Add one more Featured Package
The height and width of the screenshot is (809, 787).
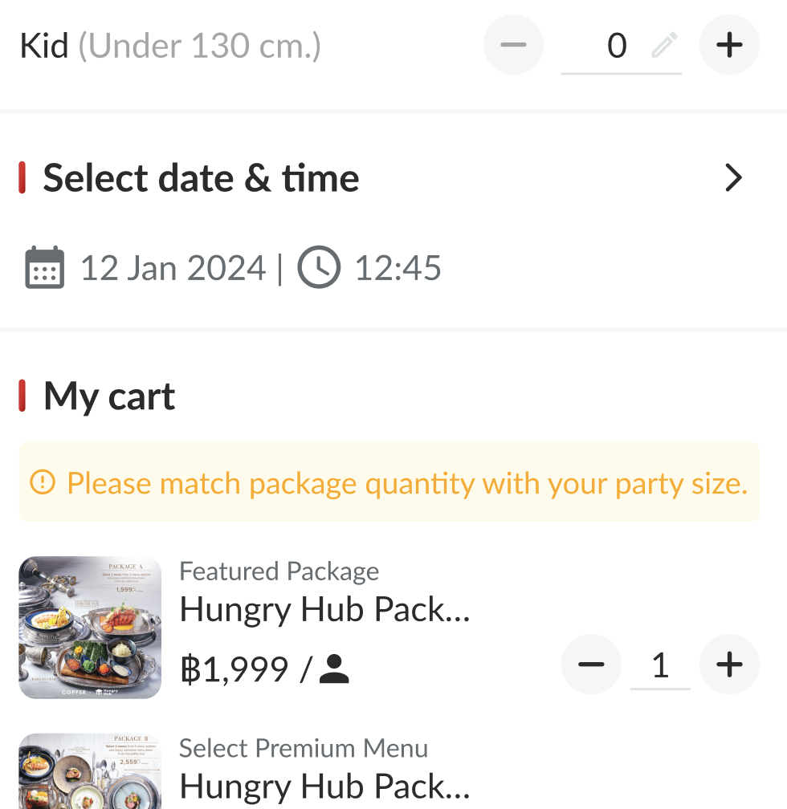729,665
